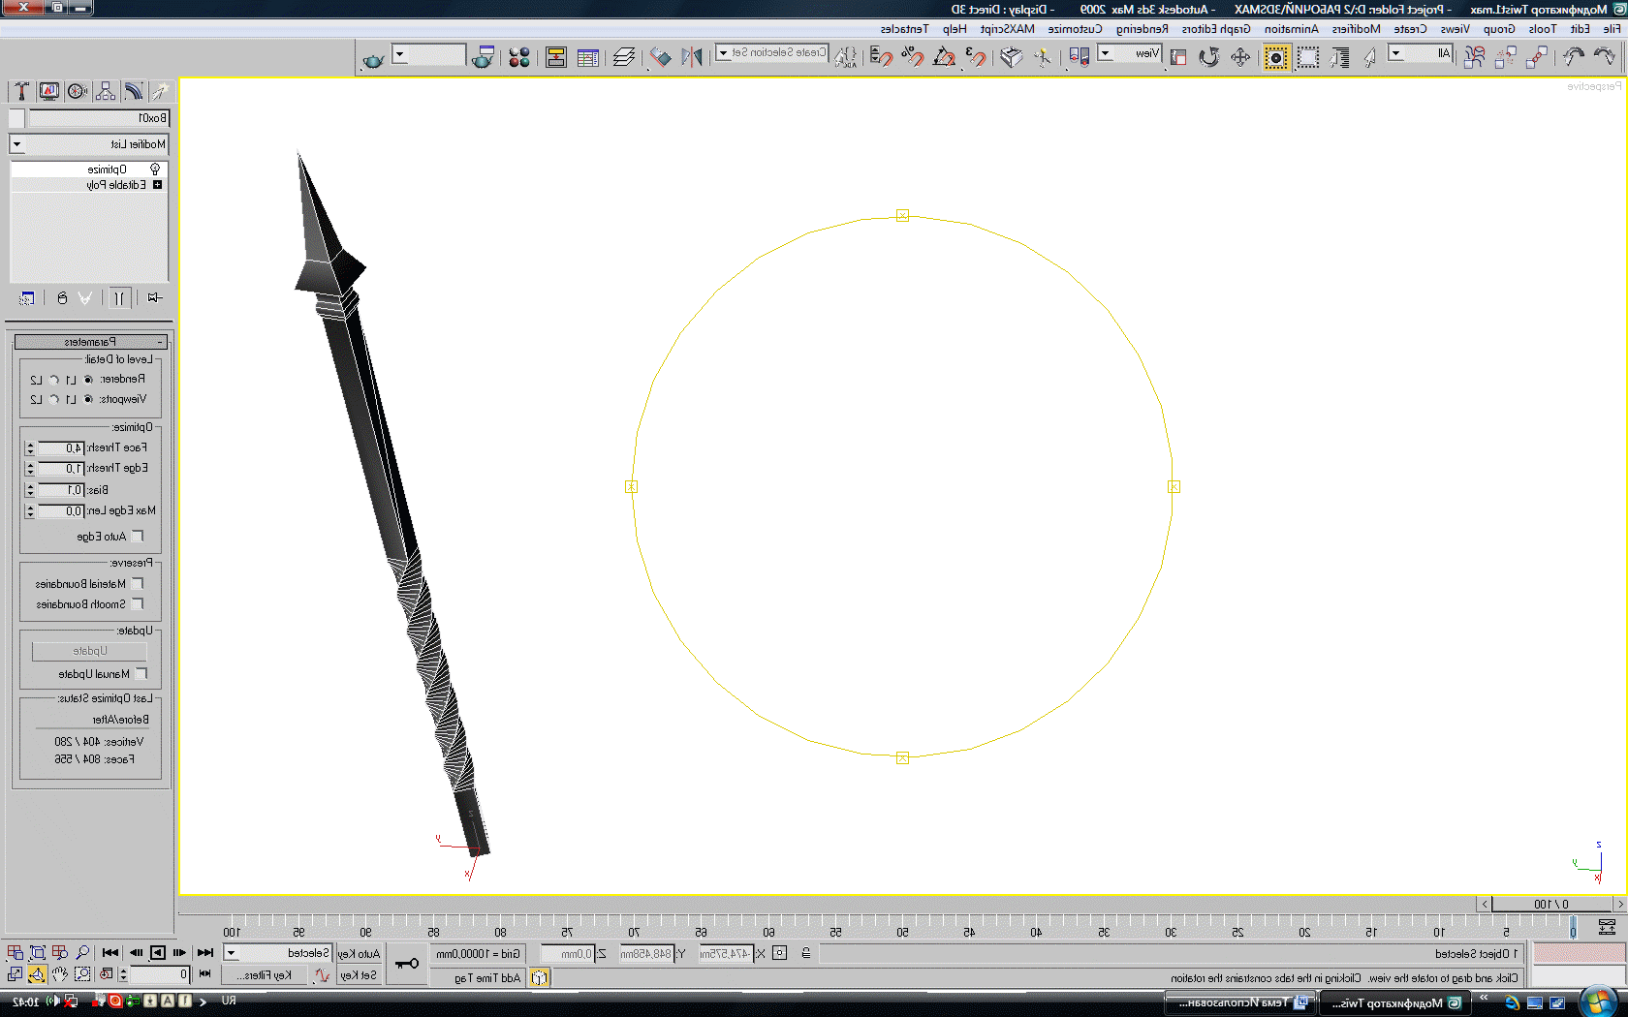
Task: Select Renderer L2 radio button
Action: (54, 380)
